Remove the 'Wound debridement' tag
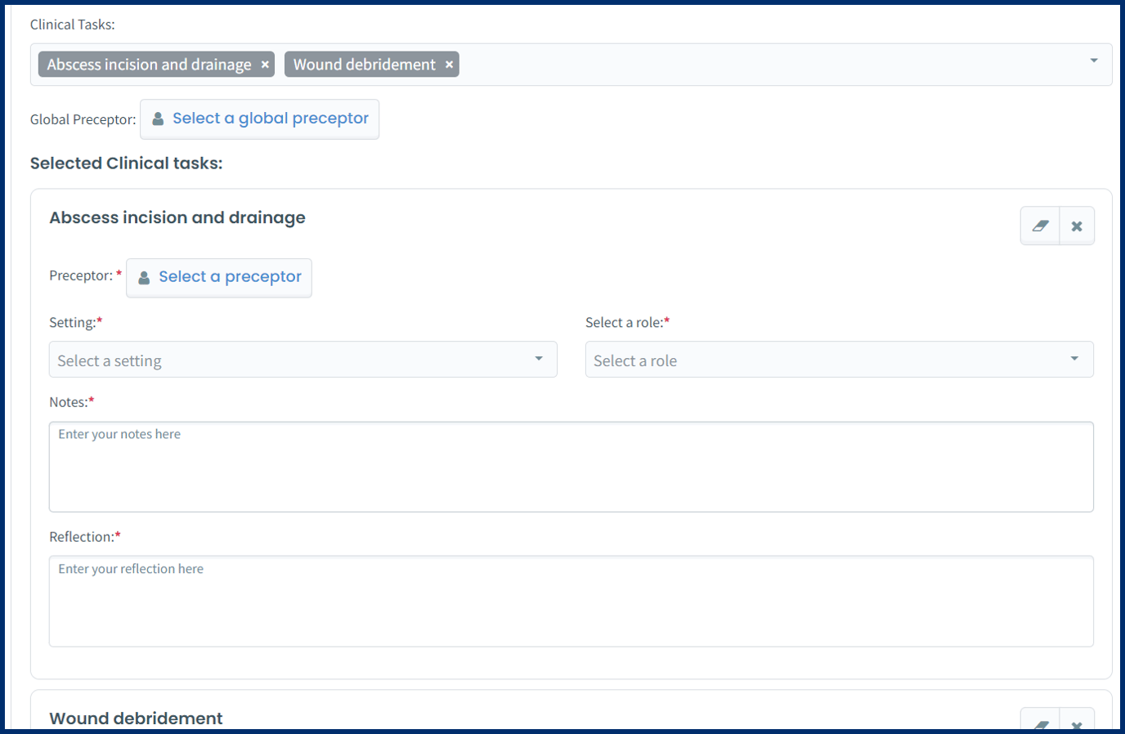The width and height of the screenshot is (1125, 734). [x=449, y=64]
